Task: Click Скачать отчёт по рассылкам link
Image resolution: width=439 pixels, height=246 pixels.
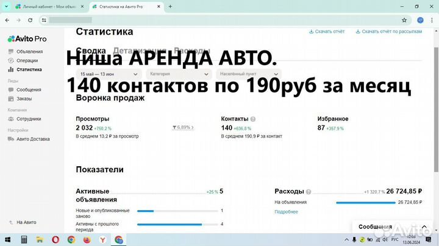Action: coord(389,32)
